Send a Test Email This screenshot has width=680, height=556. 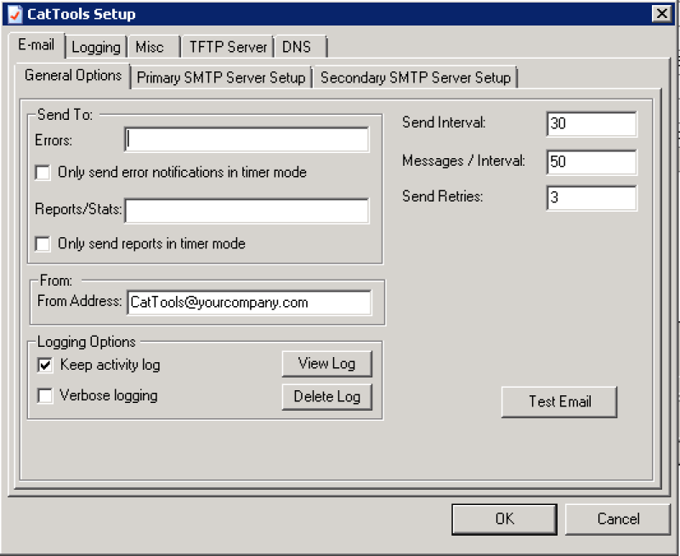559,401
